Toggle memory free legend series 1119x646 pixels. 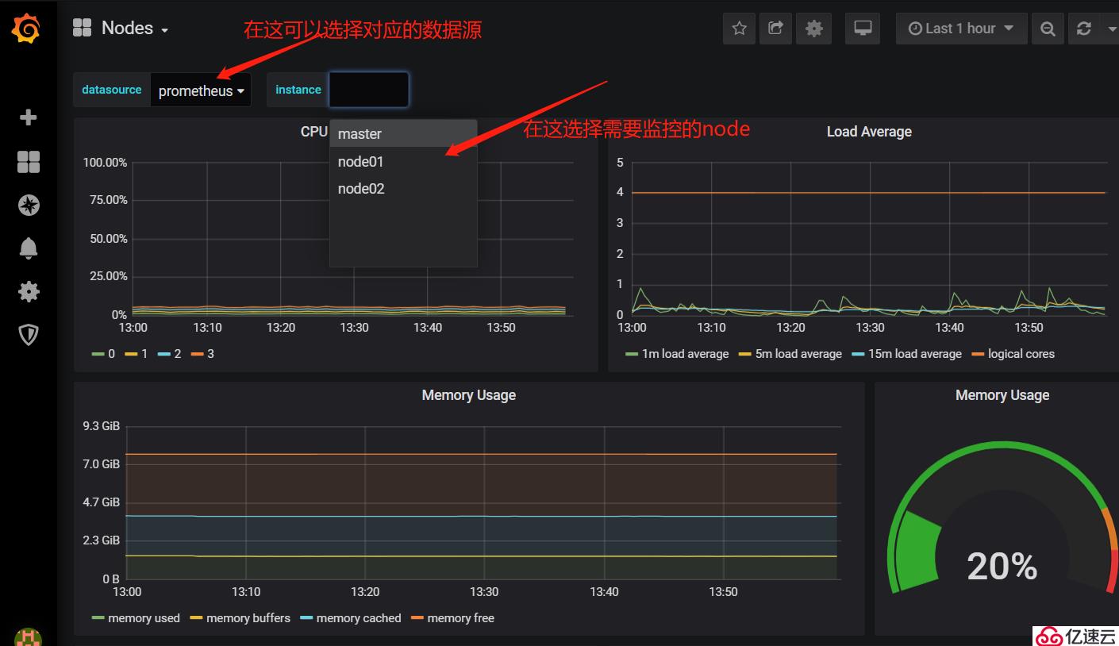pos(452,618)
